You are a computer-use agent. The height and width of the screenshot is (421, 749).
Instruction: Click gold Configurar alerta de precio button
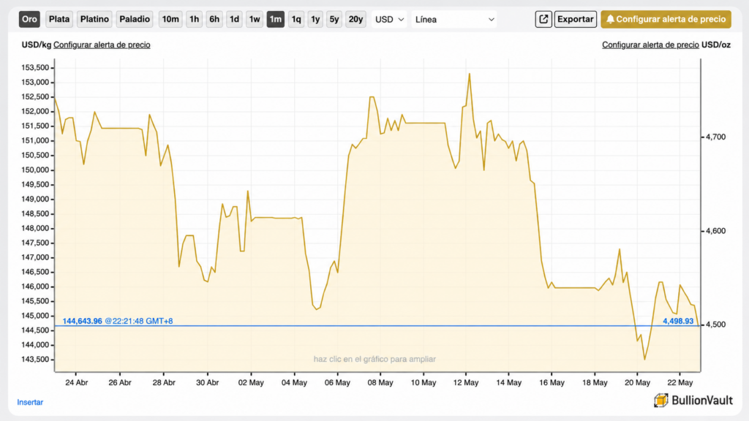point(666,20)
